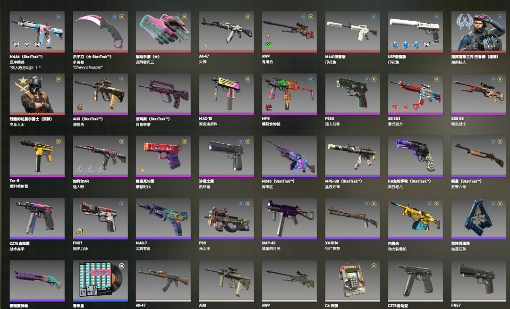Click the blue indicator on M4A1消音版 tile
The image size is (510, 309).
(374, 17)
